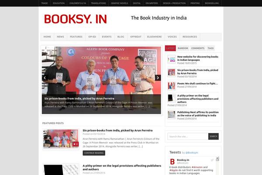Show the previous slide with the left arrow
The width and height of the screenshot is (262, 175).
(45, 78)
